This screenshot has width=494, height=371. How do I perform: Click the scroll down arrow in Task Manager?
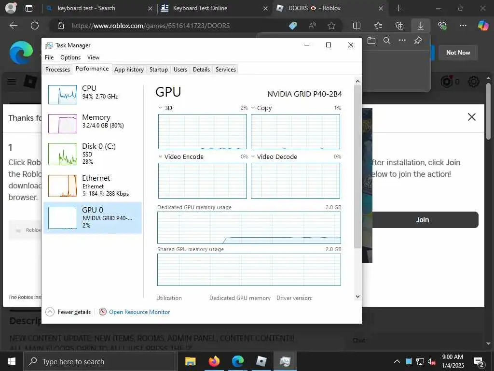(357, 296)
